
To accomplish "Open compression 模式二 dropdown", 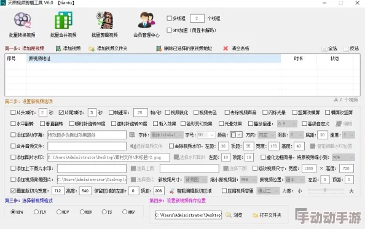I will pos(268,191).
